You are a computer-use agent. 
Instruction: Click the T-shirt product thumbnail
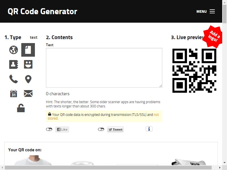(33, 160)
